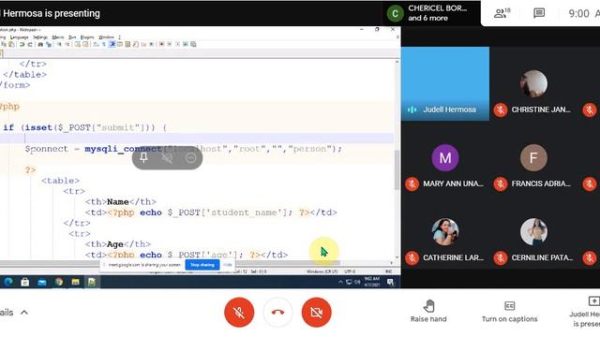Image resolution: width=600 pixels, height=337 pixels.
Task: Click the editor's scroll-up arrow
Action: click(397, 62)
